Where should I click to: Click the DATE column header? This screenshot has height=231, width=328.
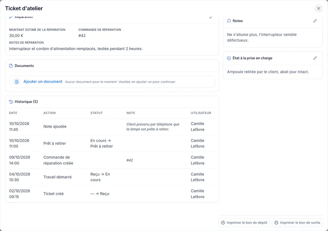coord(13,113)
